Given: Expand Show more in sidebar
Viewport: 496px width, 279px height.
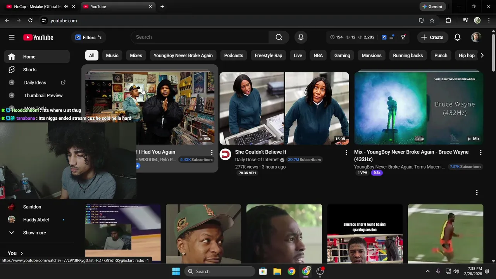Looking at the screenshot, I should click(34, 232).
